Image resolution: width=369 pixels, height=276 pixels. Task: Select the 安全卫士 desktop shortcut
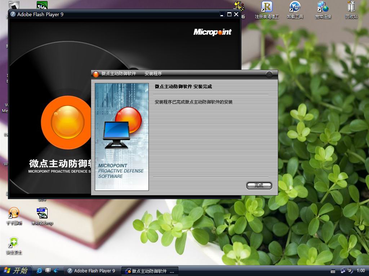click(14, 246)
